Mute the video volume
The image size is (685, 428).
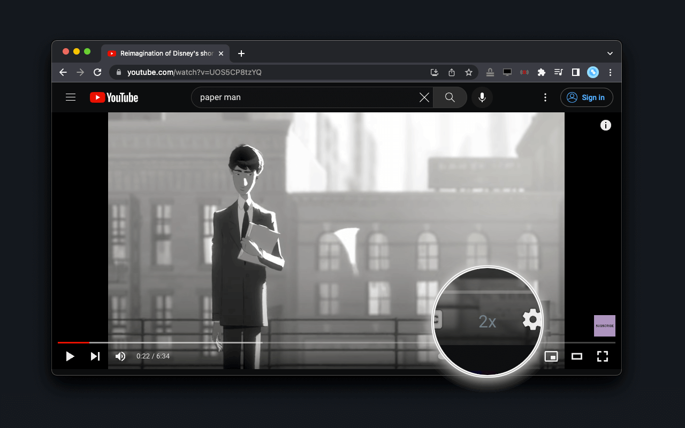tap(120, 356)
